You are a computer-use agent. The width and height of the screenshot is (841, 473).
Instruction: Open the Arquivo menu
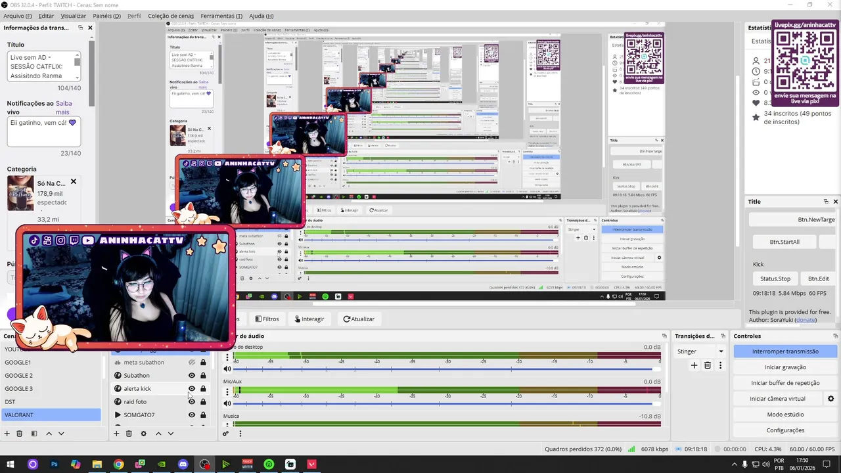(x=18, y=16)
